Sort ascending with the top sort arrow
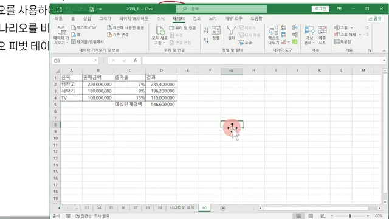Viewport: 389px width, 219px height. click(x=206, y=30)
